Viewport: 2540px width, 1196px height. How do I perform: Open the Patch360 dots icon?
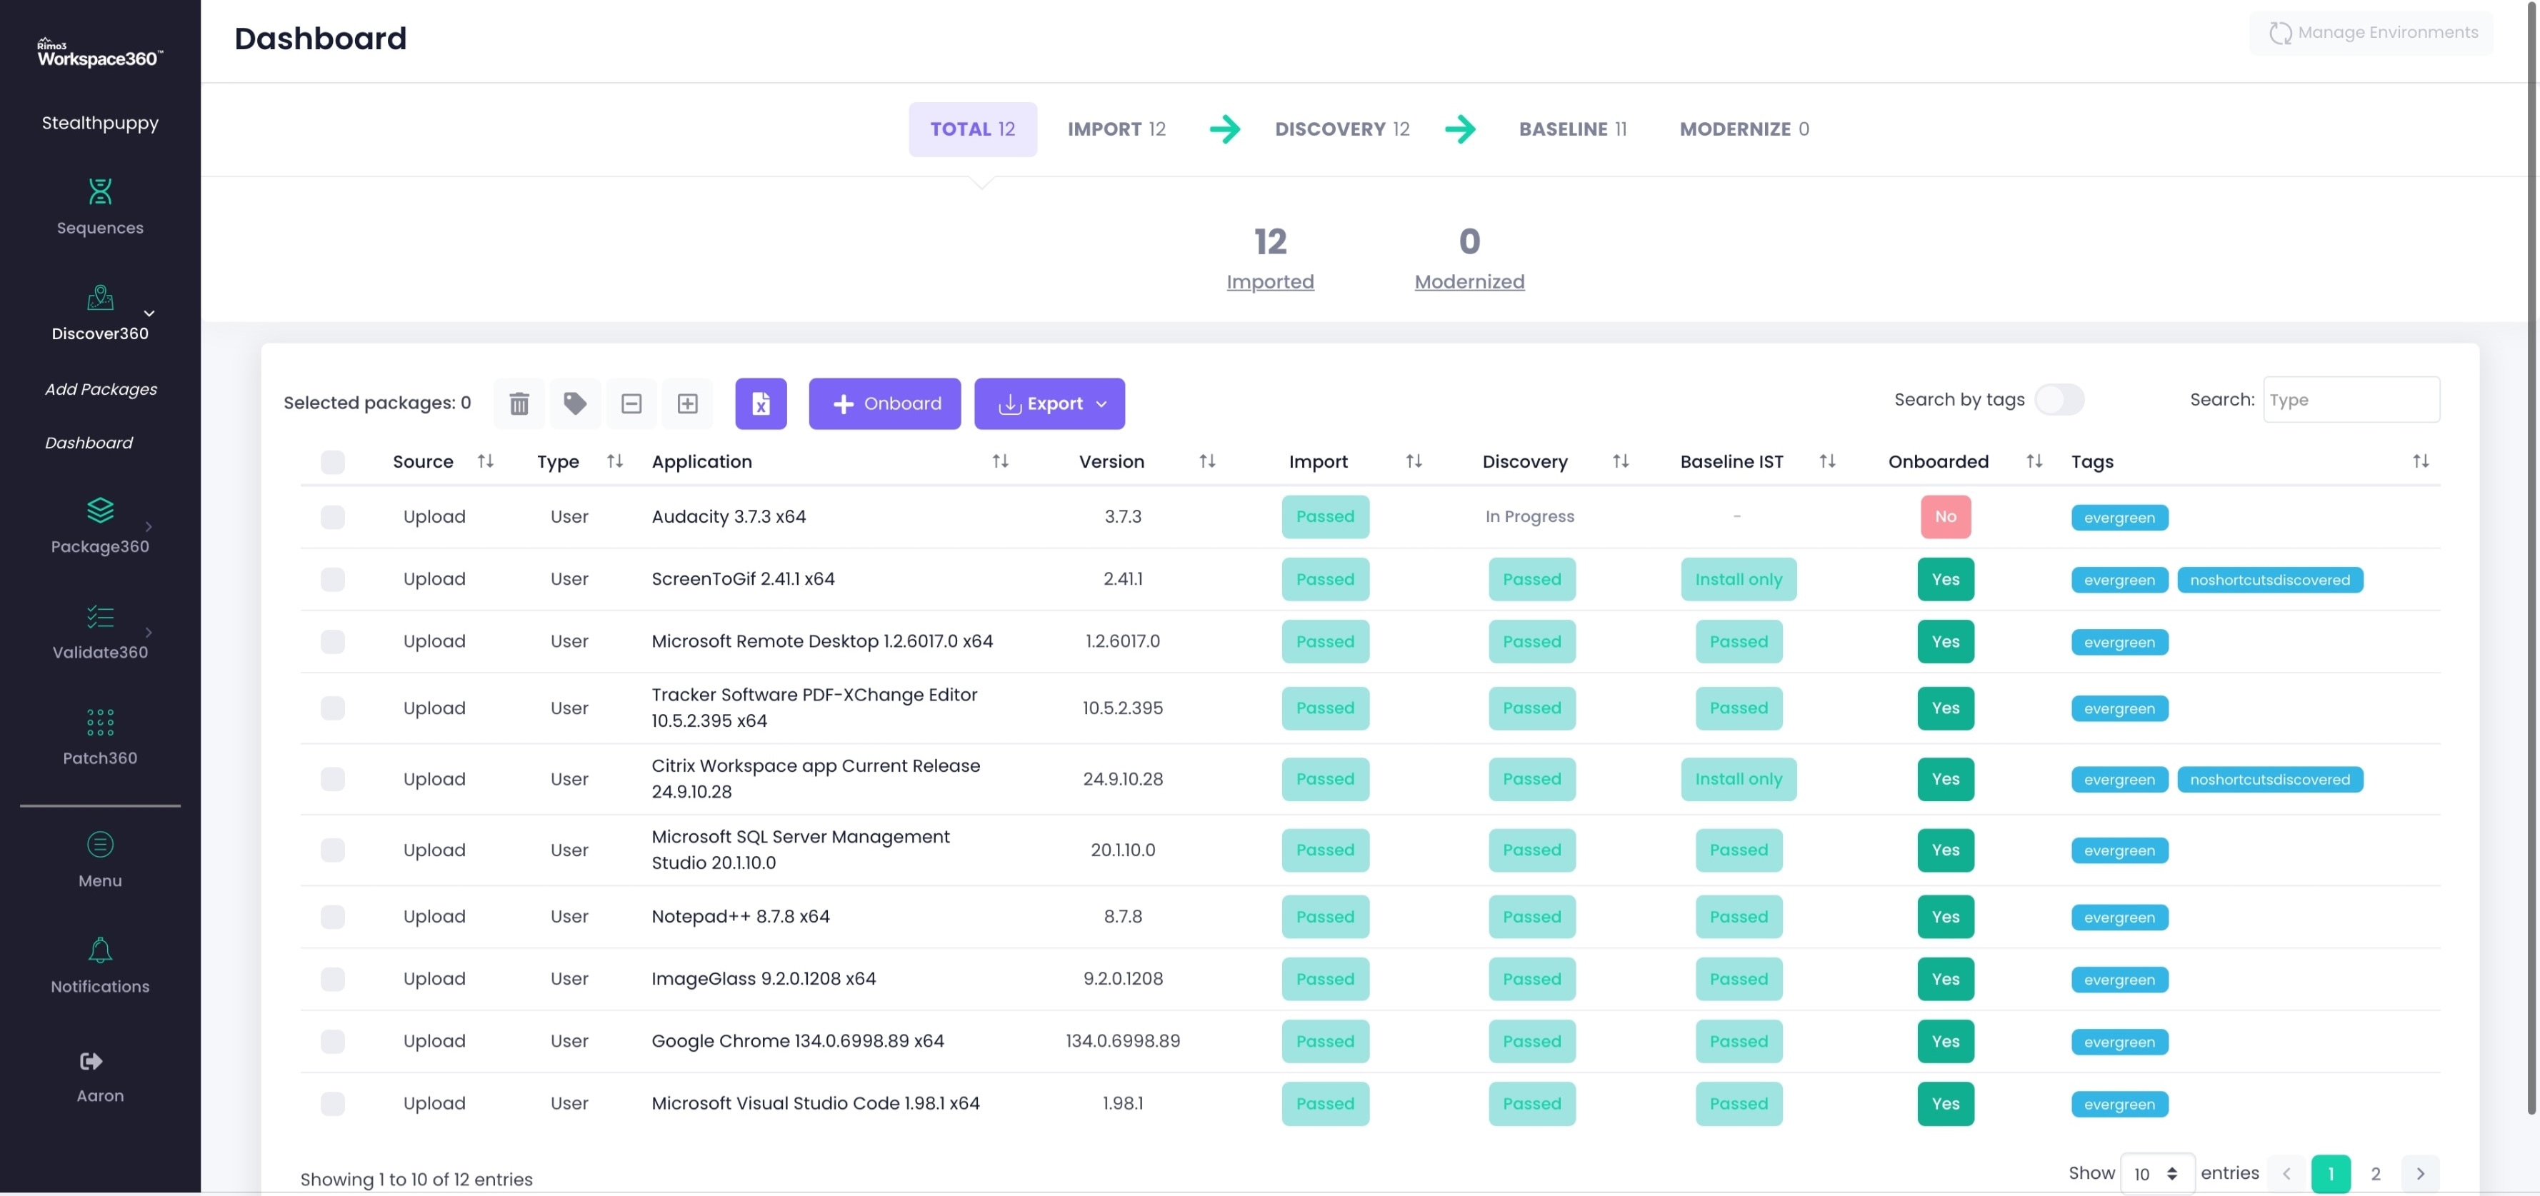99,722
